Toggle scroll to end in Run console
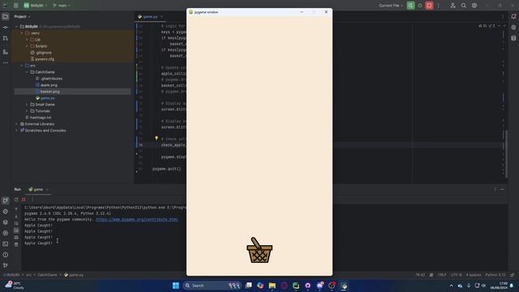Image resolution: width=519 pixels, height=292 pixels. click(x=16, y=230)
